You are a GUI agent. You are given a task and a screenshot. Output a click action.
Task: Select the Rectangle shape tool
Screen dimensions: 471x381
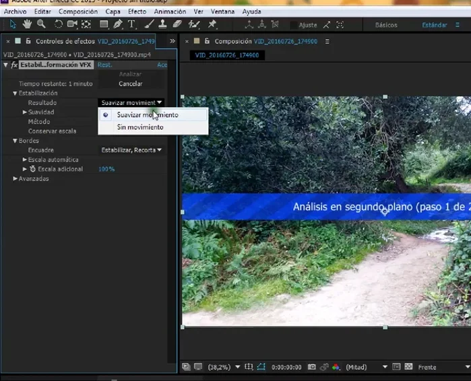tap(102, 24)
